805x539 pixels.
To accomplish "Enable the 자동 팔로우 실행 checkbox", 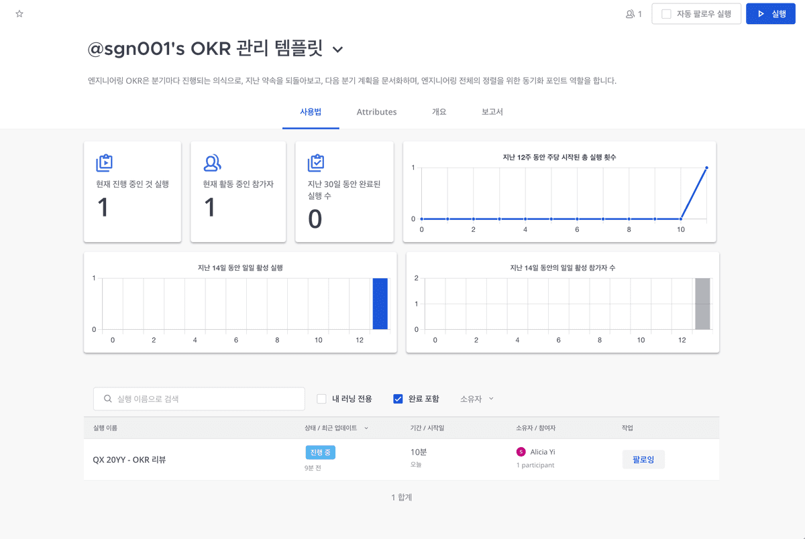I will click(x=666, y=13).
